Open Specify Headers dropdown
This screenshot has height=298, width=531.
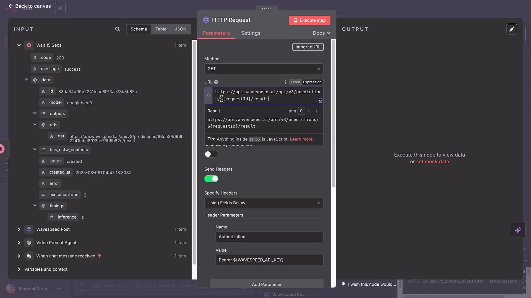(x=264, y=203)
